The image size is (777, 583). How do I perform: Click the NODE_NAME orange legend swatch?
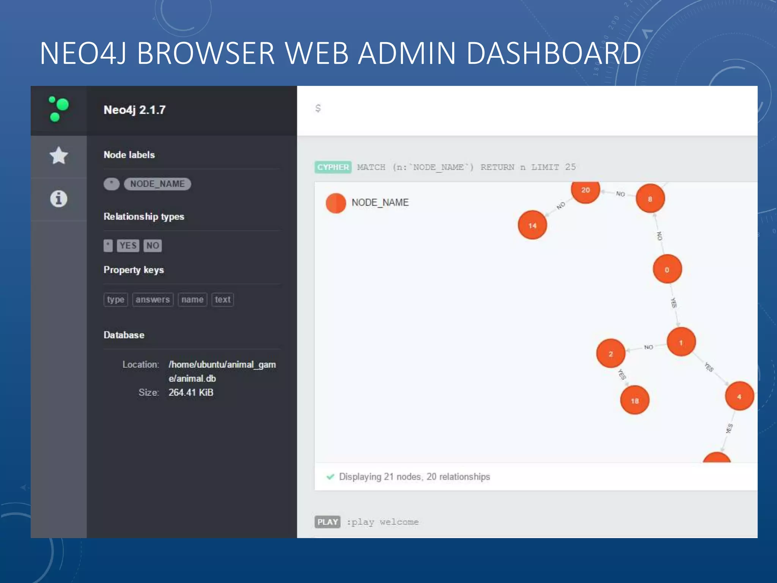336,203
